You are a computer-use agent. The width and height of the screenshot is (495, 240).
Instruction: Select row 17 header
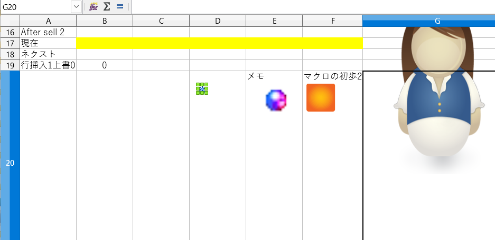coord(10,43)
